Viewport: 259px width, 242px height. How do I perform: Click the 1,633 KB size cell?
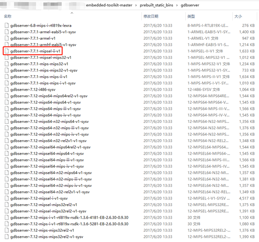247,51
